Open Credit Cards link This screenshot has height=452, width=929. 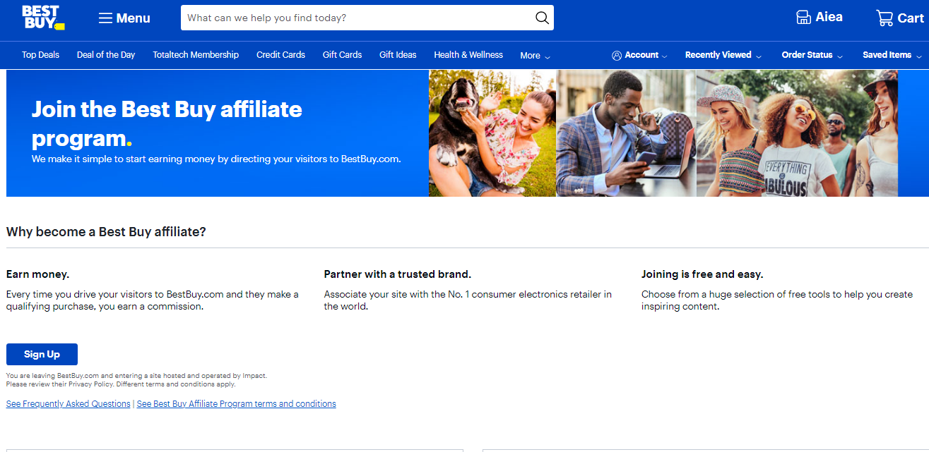coord(280,55)
